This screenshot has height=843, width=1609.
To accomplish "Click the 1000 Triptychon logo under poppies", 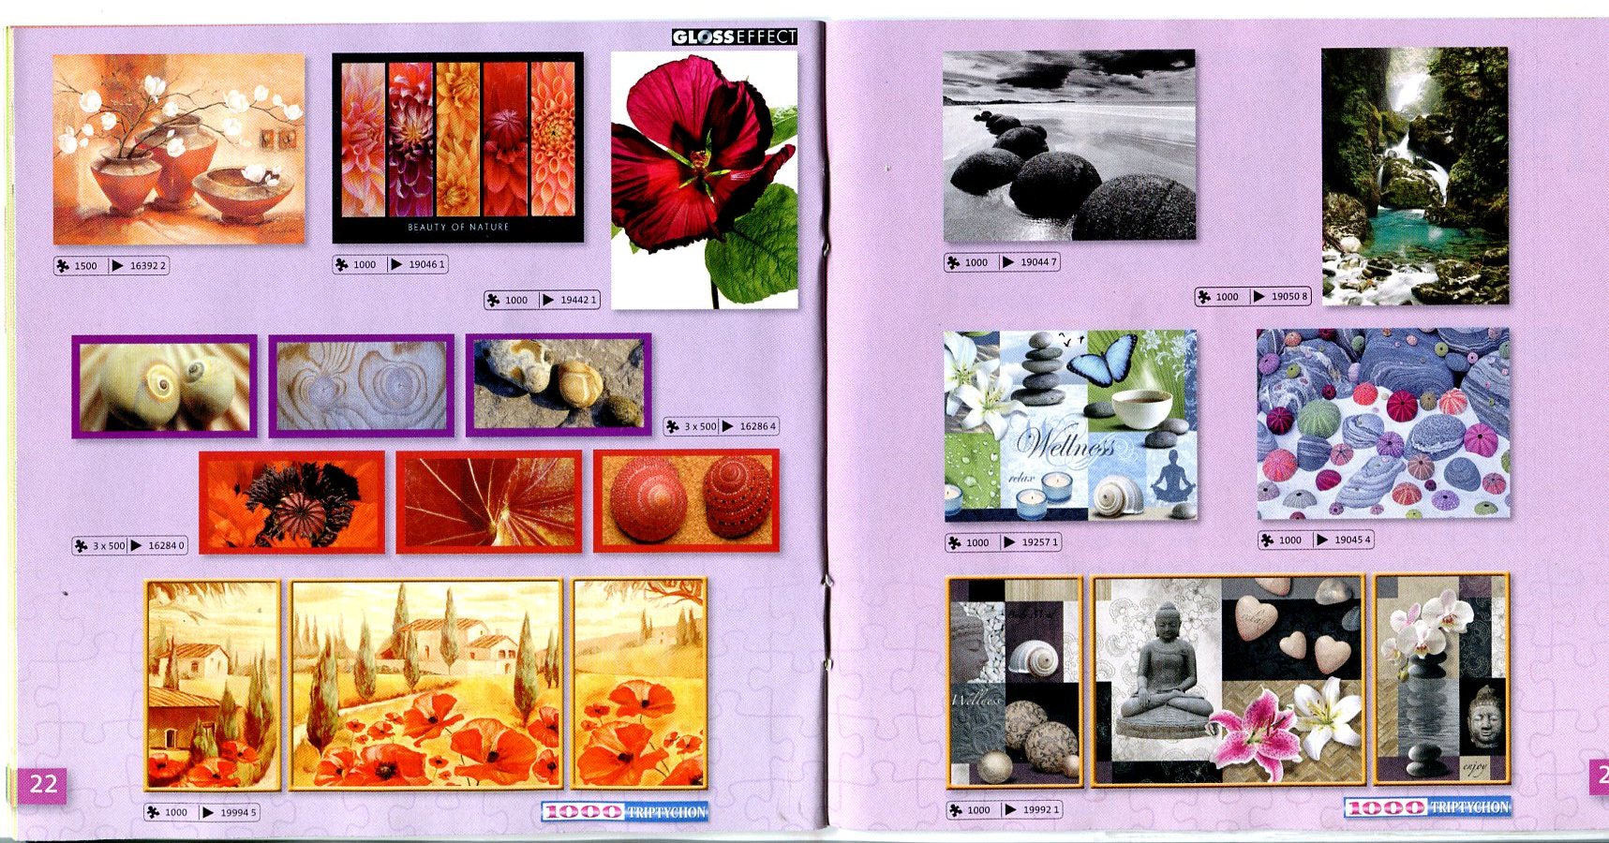I will point(625,812).
